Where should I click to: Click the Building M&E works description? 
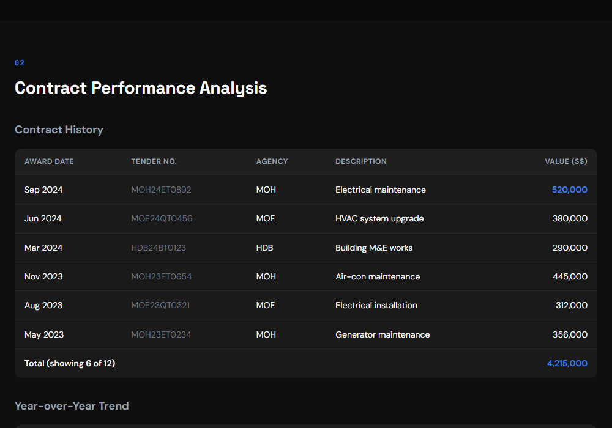(x=374, y=248)
